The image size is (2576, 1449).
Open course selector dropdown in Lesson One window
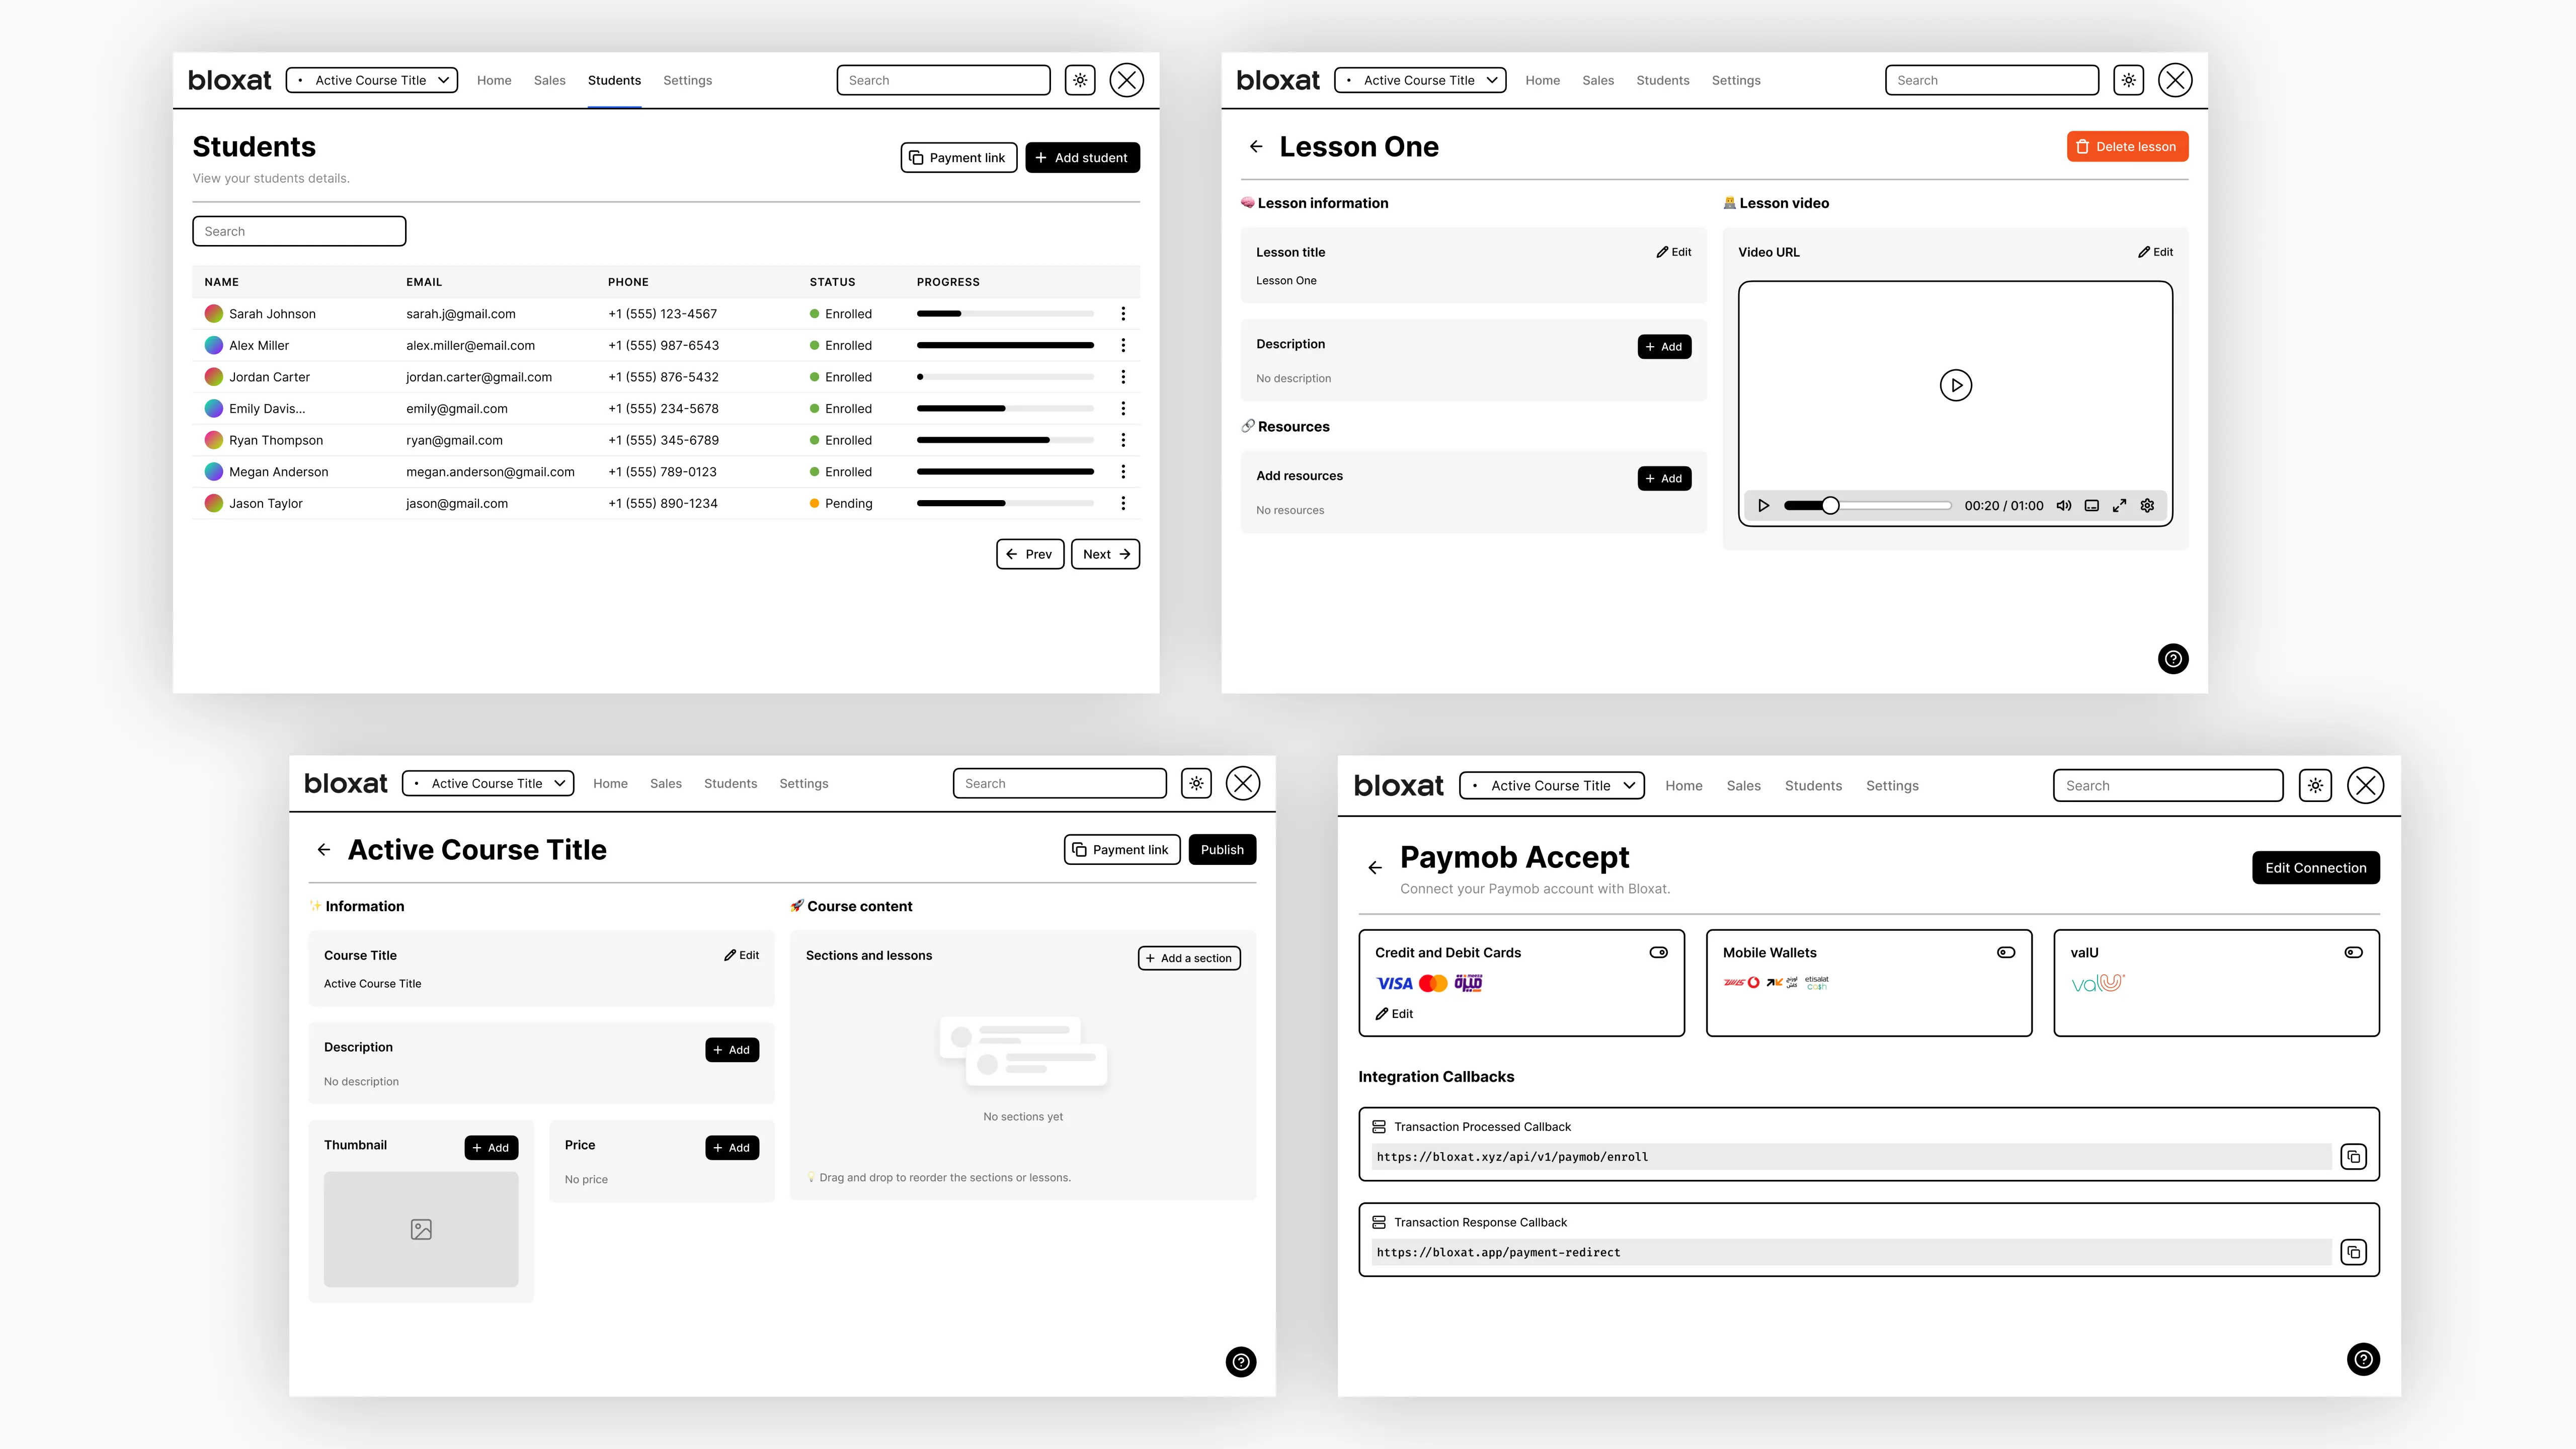pyautogui.click(x=1420, y=80)
